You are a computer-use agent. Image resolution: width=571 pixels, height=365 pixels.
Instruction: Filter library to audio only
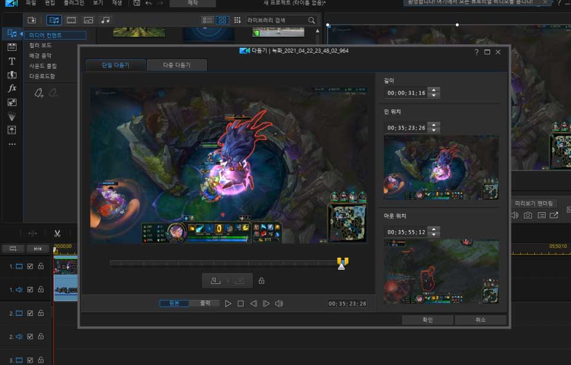(105, 20)
